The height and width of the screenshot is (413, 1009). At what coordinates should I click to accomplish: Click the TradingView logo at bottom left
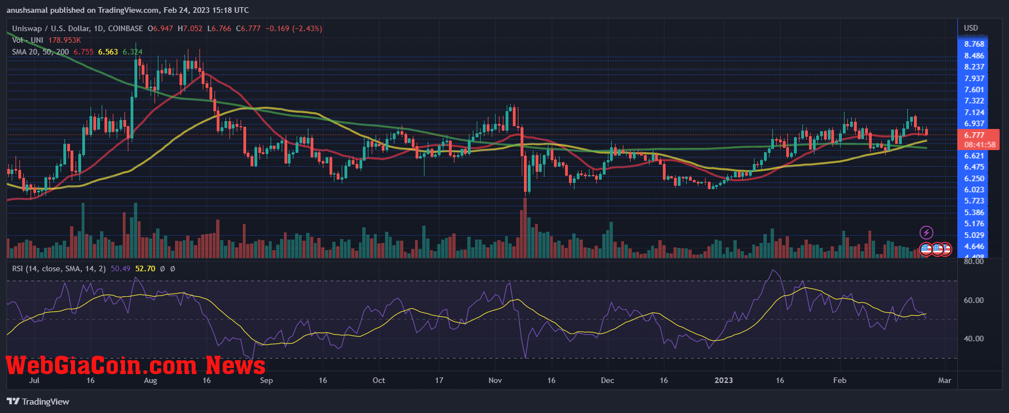point(38,401)
